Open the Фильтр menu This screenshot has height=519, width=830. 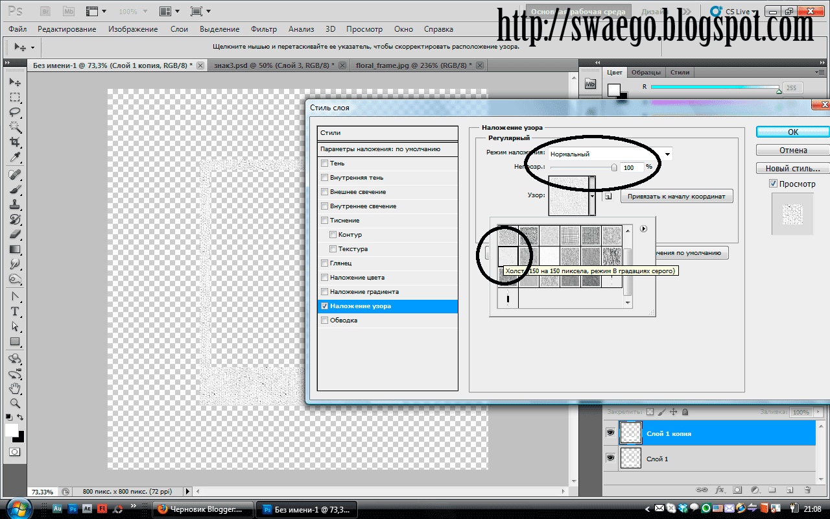(263, 29)
